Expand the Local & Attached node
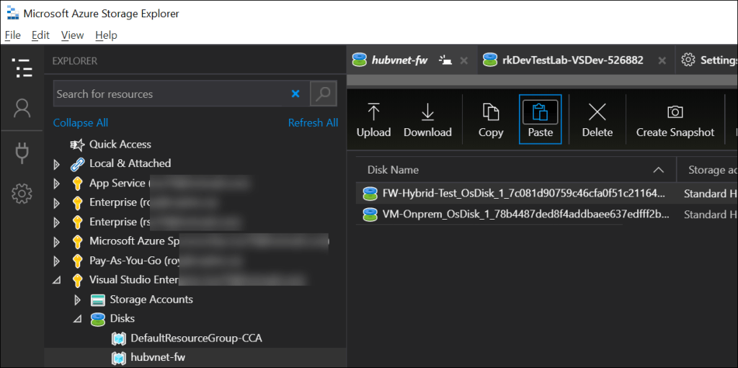The image size is (738, 368). 57,164
